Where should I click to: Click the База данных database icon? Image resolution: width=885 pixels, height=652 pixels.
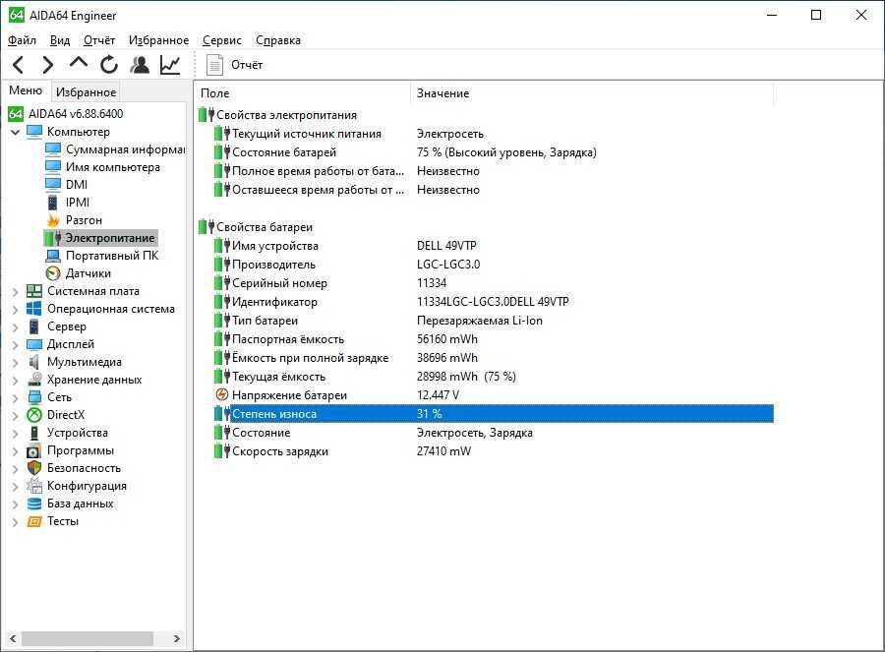click(x=34, y=504)
